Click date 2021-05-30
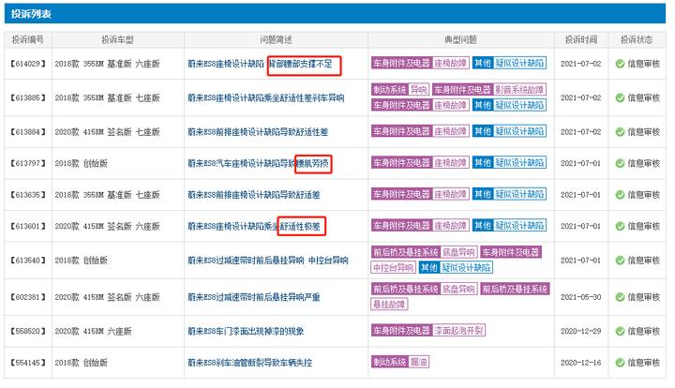 tap(580, 297)
